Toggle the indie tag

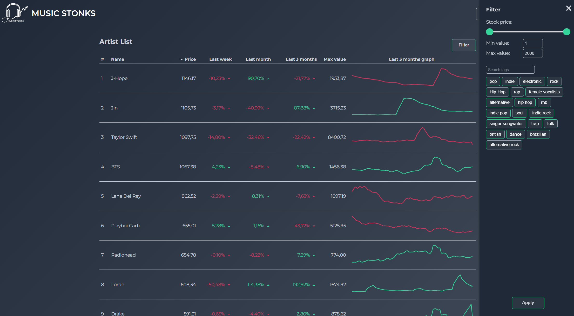tap(510, 81)
